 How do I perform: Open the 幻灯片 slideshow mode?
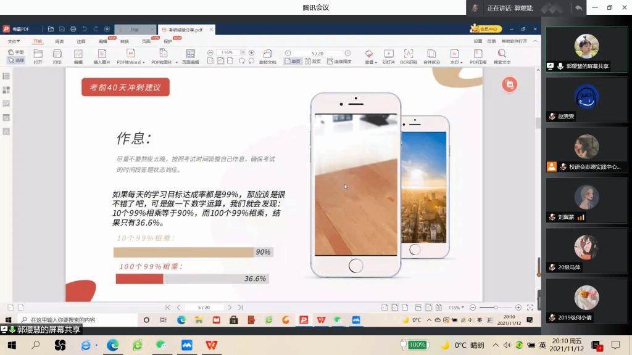pos(388,57)
